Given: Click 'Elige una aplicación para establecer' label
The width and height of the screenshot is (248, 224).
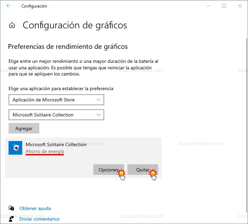Looking at the screenshot, I should coord(61,88).
